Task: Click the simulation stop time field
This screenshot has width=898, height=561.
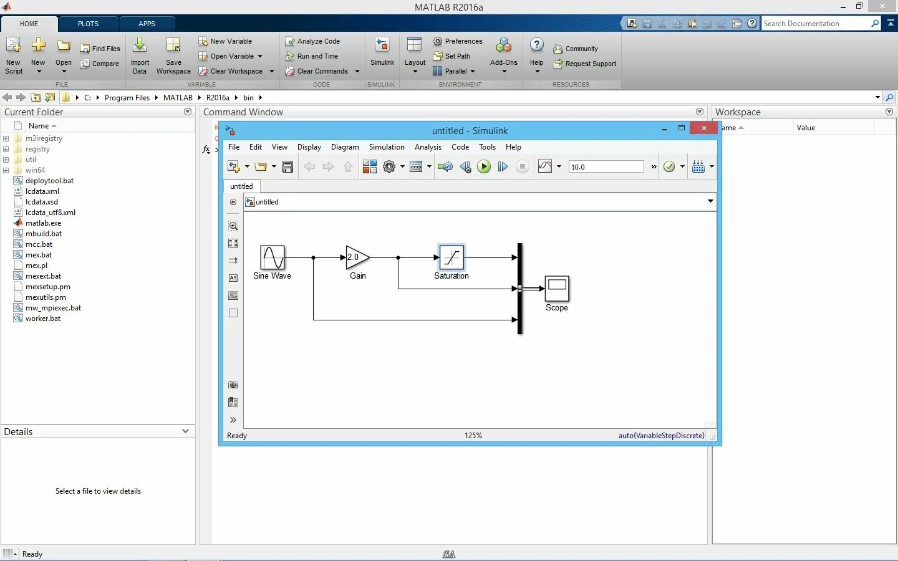Action: (606, 166)
